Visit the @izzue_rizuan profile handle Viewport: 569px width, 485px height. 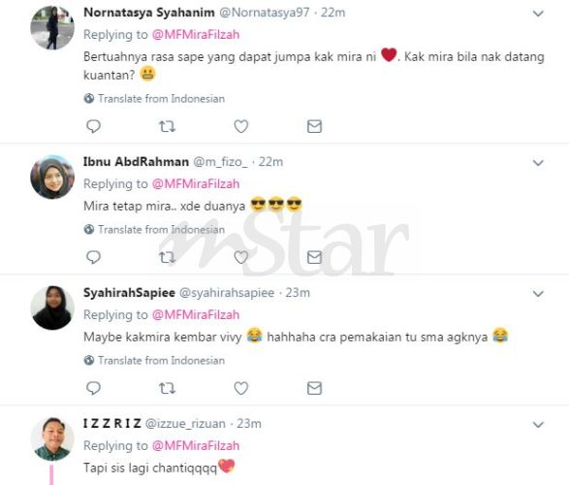point(185,424)
